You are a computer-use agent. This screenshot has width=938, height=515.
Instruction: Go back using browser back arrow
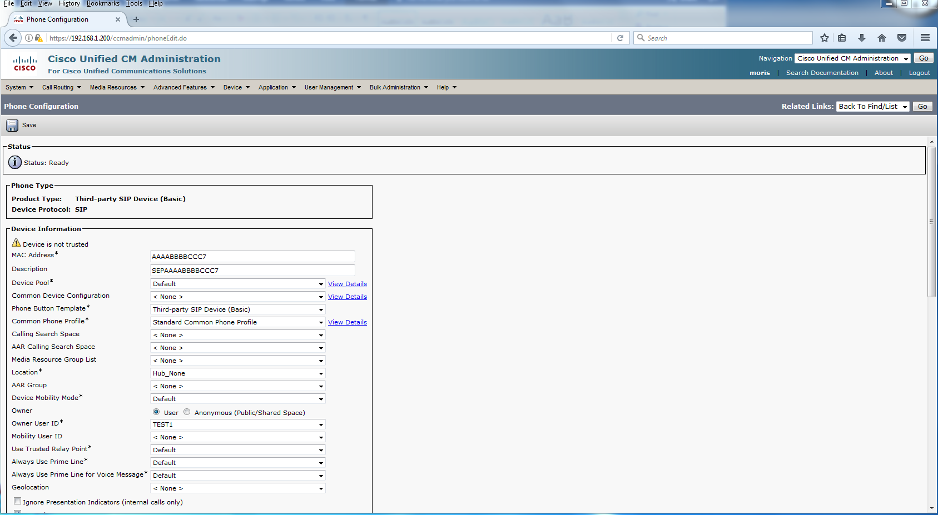click(x=13, y=38)
